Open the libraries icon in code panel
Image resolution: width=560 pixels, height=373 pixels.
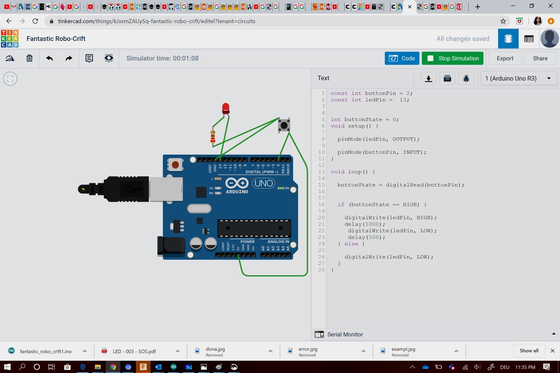[447, 78]
